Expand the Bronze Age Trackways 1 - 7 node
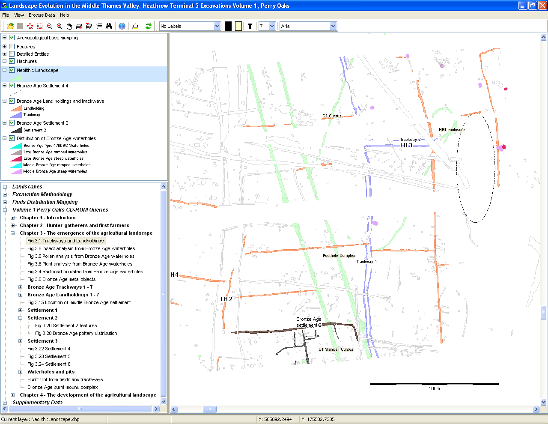The image size is (548, 424). coord(20,287)
